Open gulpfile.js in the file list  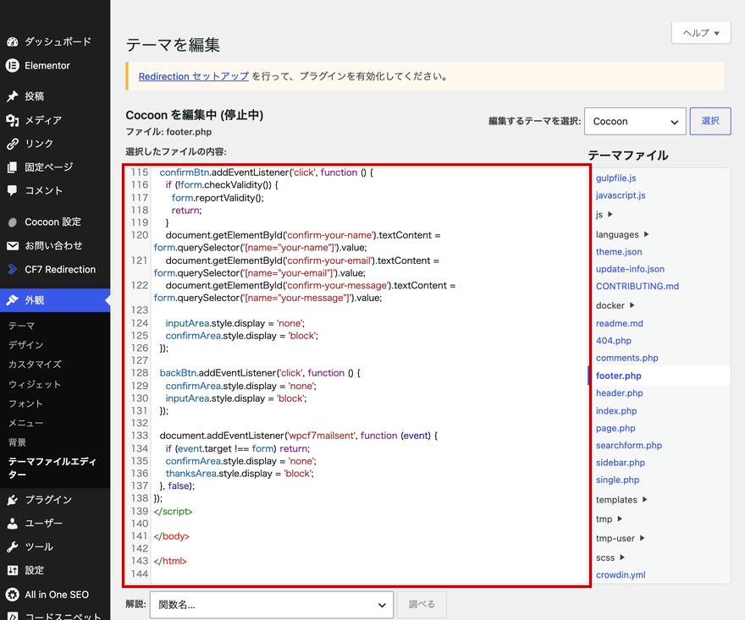tap(615, 178)
